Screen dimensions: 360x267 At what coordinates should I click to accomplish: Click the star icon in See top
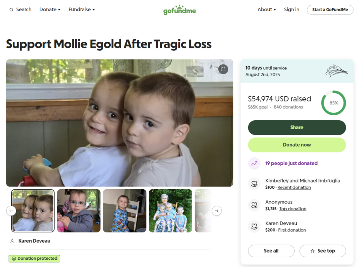click(x=313, y=251)
